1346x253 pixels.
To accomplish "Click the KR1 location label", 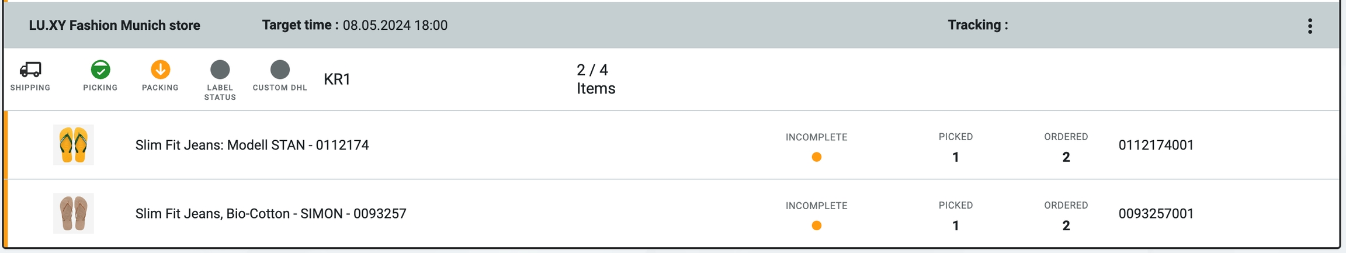I will click(x=337, y=79).
